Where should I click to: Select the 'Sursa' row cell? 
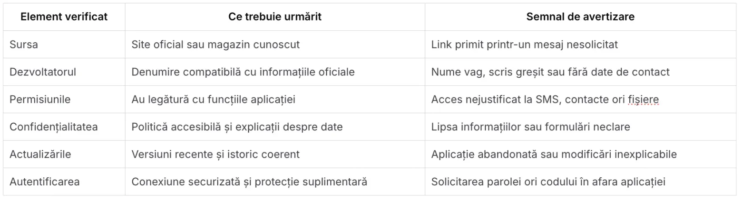click(x=64, y=45)
